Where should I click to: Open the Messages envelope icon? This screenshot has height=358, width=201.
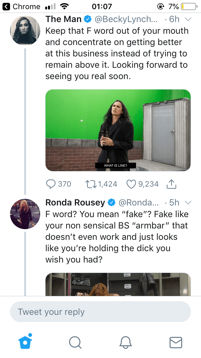click(x=176, y=342)
